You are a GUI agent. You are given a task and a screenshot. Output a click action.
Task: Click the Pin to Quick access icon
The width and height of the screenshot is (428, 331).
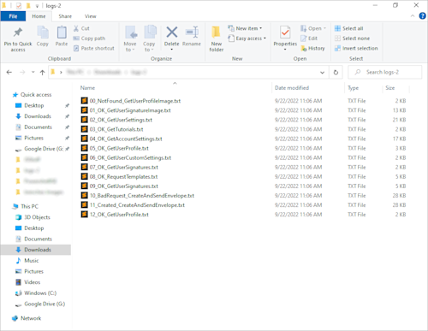tap(18, 33)
